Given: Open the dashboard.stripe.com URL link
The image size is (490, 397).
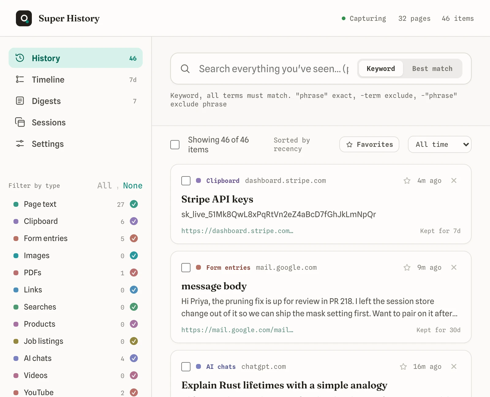Looking at the screenshot, I should tap(237, 231).
